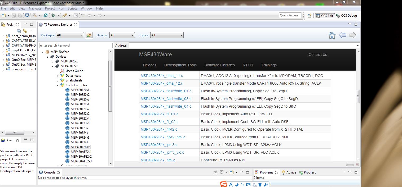
Task: Click the Address input field
Action: tap(242, 45)
